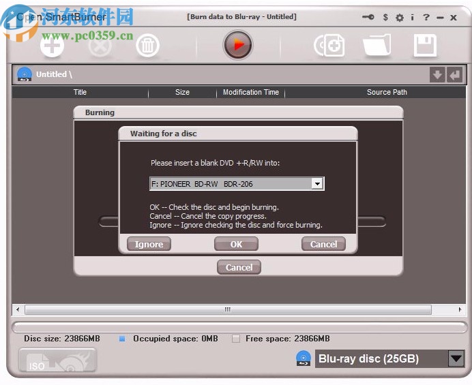472x385 pixels.
Task: Click the 'Untitled \' path text
Action: click(54, 74)
